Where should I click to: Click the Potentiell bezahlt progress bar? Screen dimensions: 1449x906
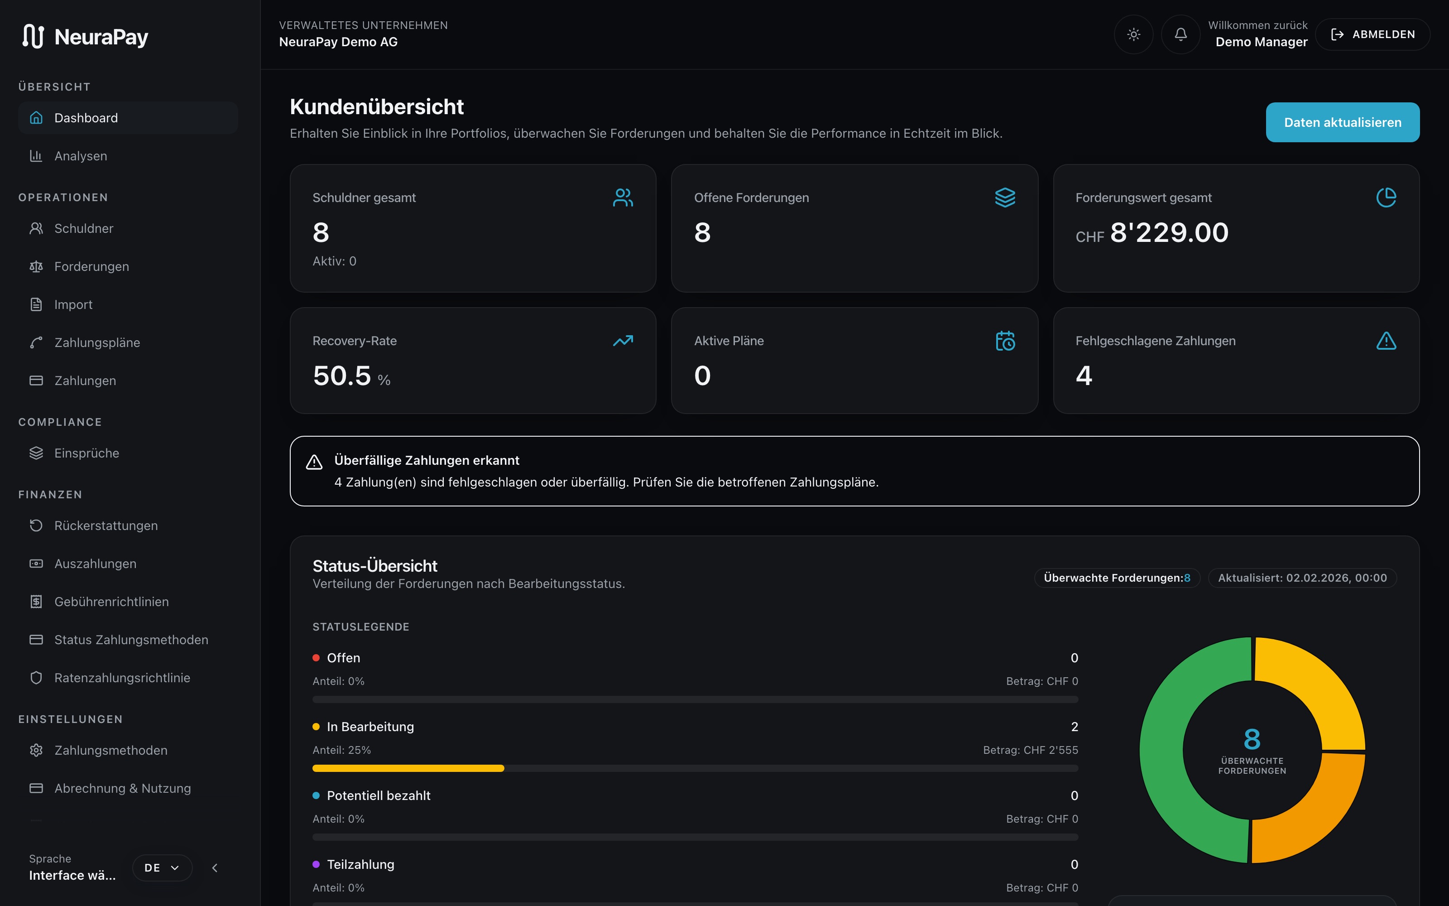[695, 837]
